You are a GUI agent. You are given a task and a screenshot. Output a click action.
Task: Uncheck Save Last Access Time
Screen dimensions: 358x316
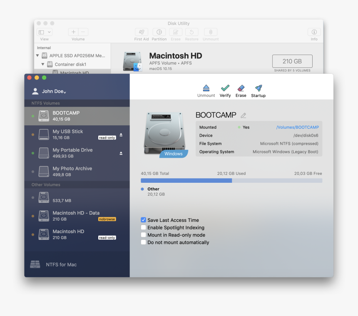143,220
